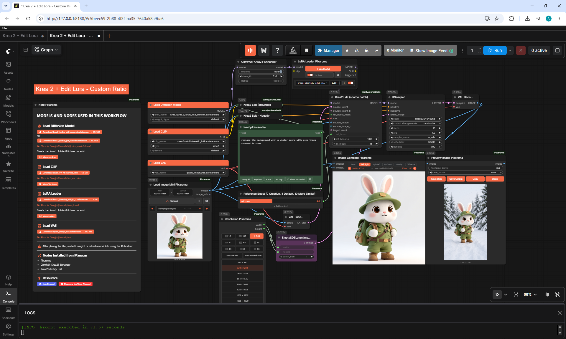
Task: Toggle the right side panel icon
Action: point(557,50)
